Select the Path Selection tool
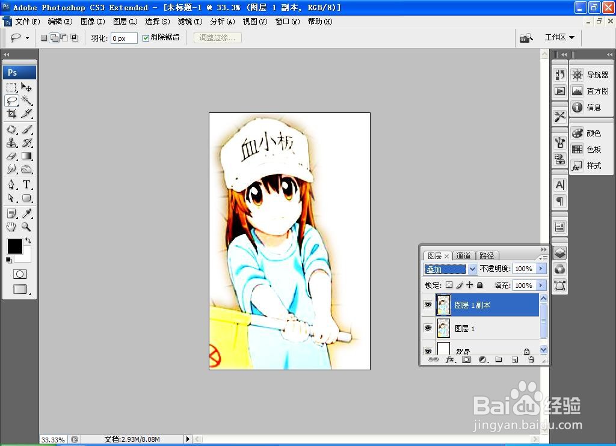616x446 pixels. (11, 198)
